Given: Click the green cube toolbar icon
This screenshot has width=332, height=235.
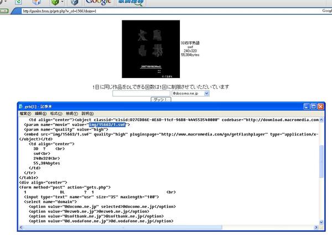Looking at the screenshot, I should (55, 2).
